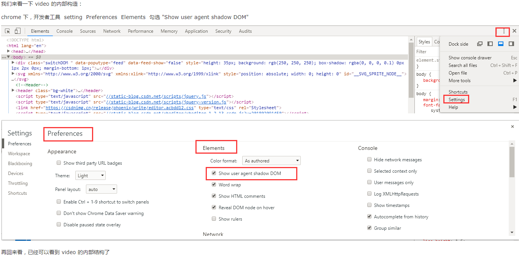
Task: Enable the Show rulers checkbox
Action: click(x=214, y=219)
